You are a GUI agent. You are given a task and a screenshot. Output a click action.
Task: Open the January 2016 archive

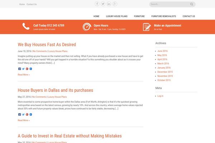(164, 68)
